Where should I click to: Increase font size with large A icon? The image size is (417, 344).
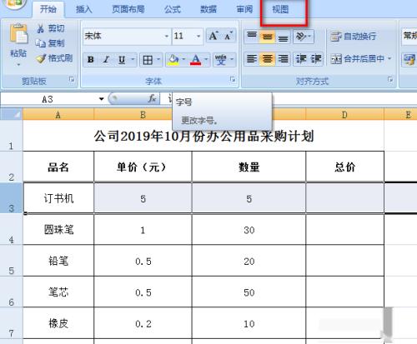[x=214, y=36]
